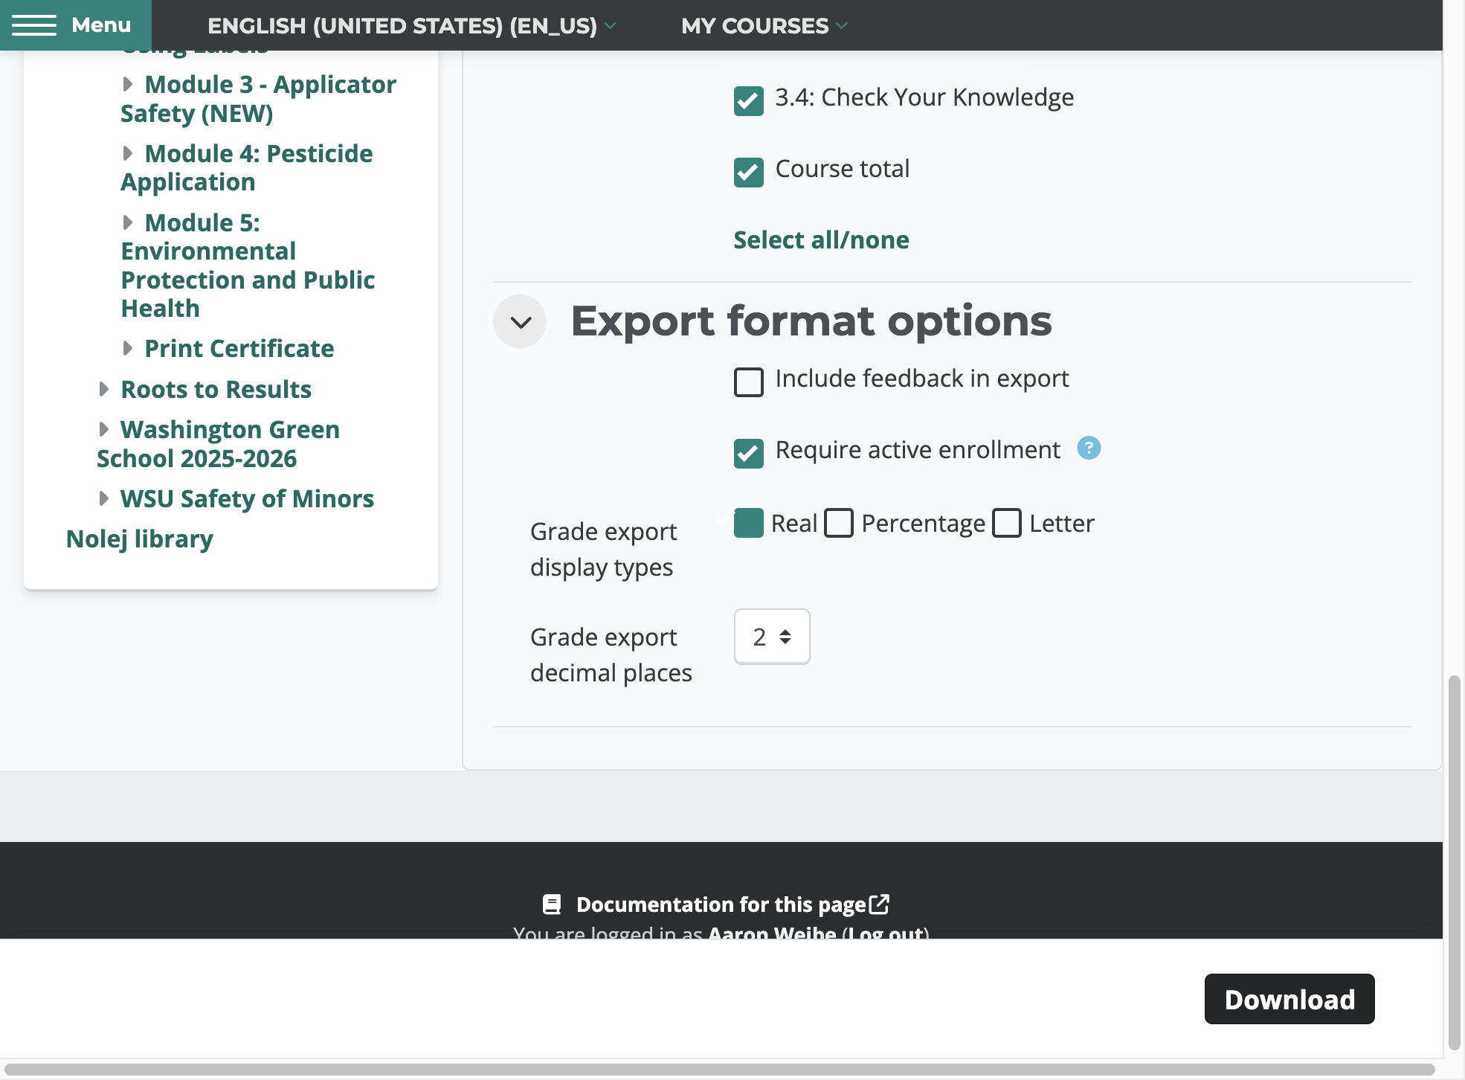Viewport: 1465px width, 1080px height.
Task: Disable Require active enrollment checkbox
Action: [748, 454]
